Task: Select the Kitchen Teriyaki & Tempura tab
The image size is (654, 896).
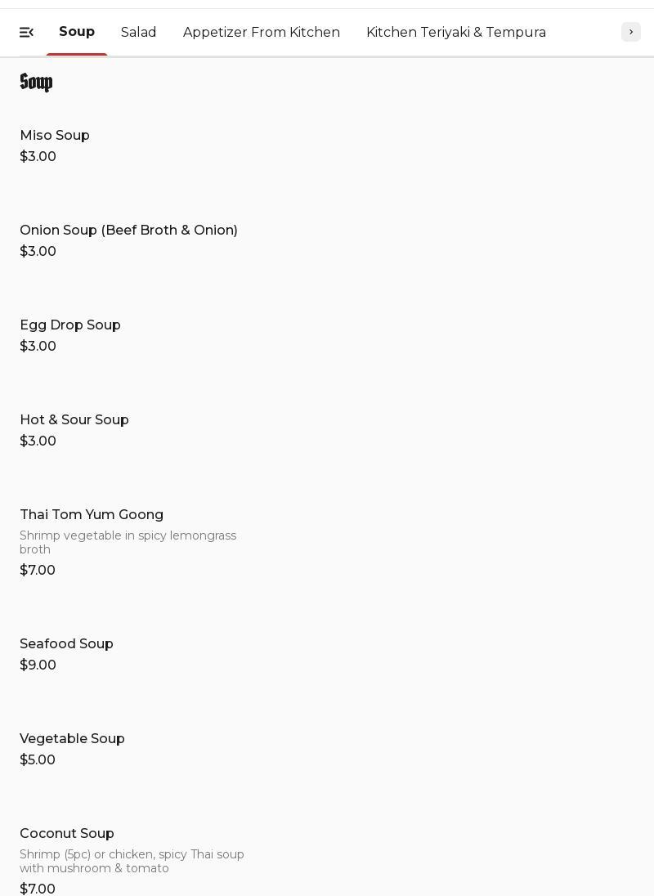Action: click(456, 32)
